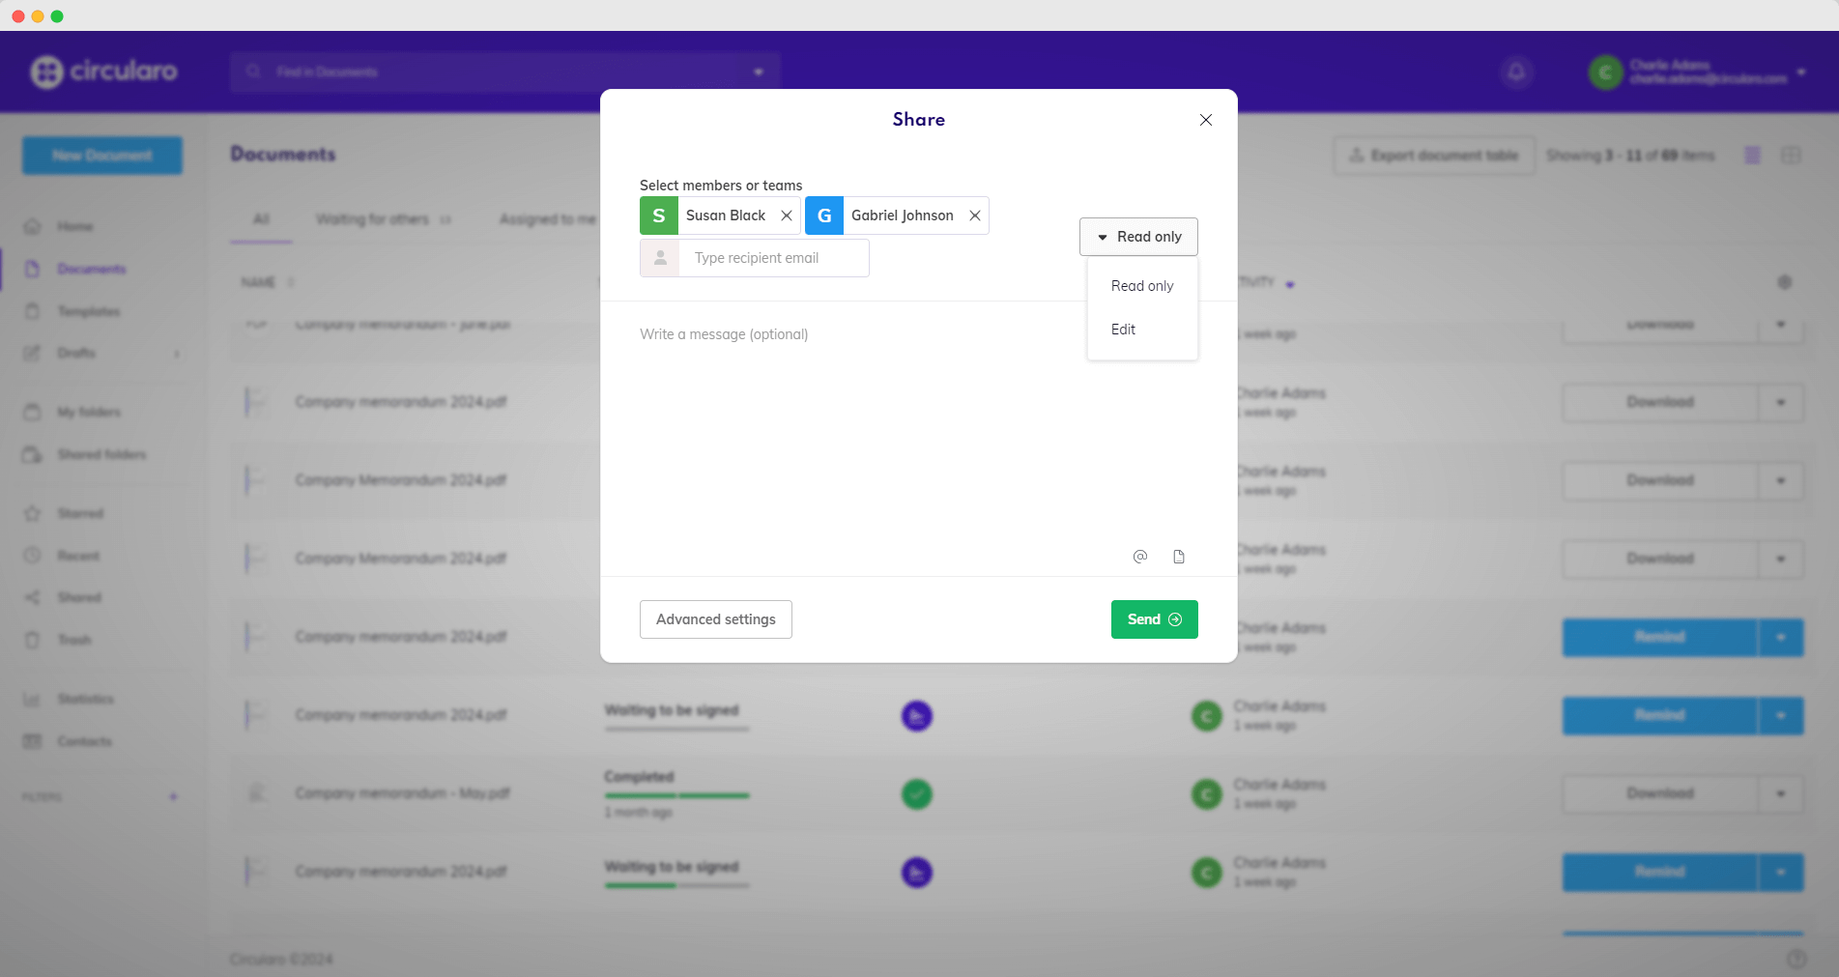Image resolution: width=1839 pixels, height=977 pixels.
Task: Click the New Document button
Action: click(102, 156)
